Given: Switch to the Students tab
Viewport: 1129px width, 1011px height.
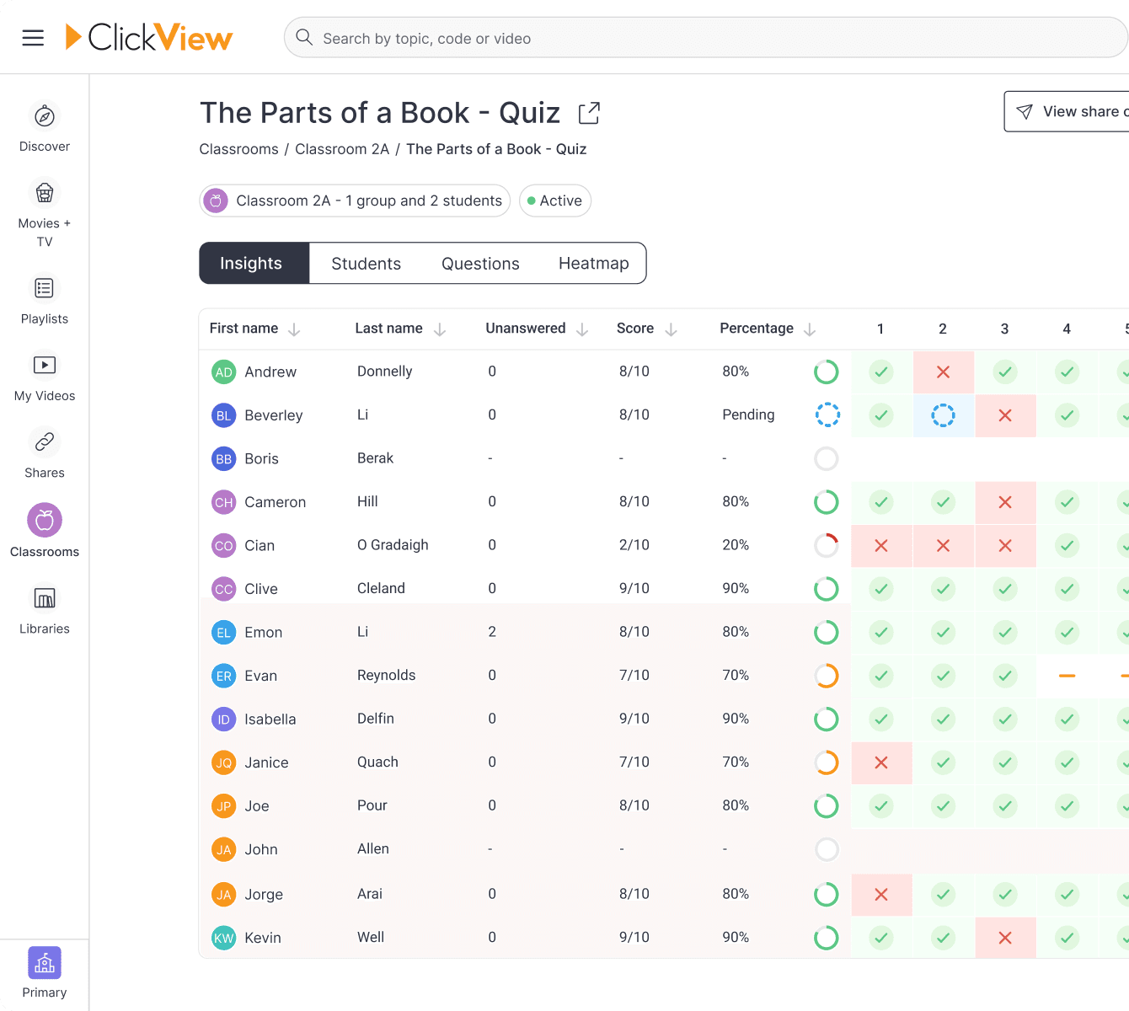Looking at the screenshot, I should point(366,264).
